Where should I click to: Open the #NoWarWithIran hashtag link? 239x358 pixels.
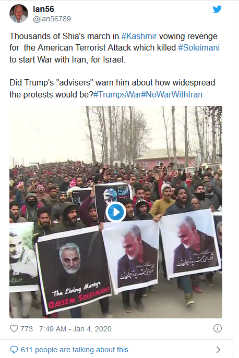click(172, 94)
